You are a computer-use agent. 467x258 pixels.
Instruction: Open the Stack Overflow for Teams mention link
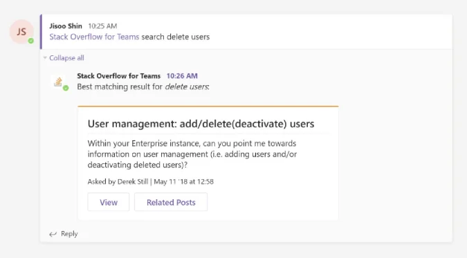94,37
